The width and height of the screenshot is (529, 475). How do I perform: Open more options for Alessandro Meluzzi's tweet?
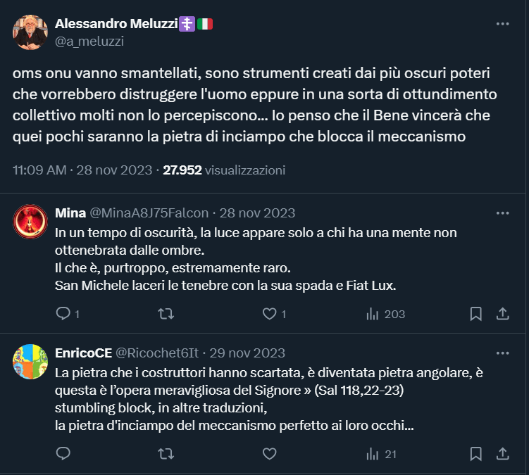(x=502, y=24)
